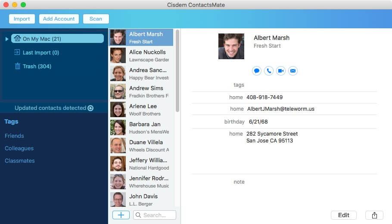The width and height of the screenshot is (392, 224).
Task: Click the Scan button
Action: [x=96, y=19]
